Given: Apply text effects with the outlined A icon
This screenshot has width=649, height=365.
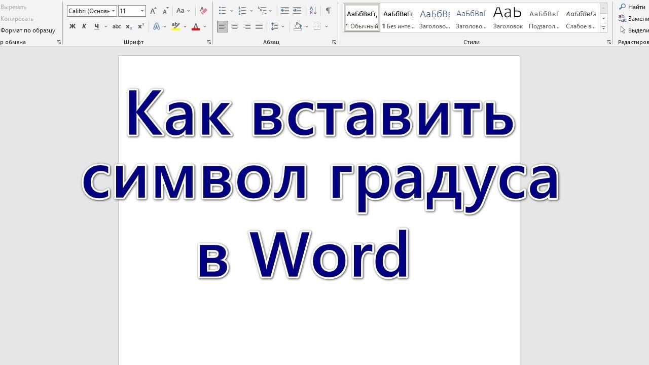Looking at the screenshot, I should point(156,26).
